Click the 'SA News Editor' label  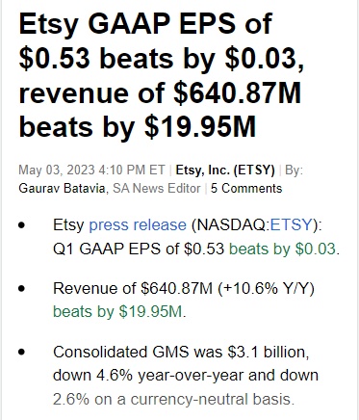tap(157, 189)
